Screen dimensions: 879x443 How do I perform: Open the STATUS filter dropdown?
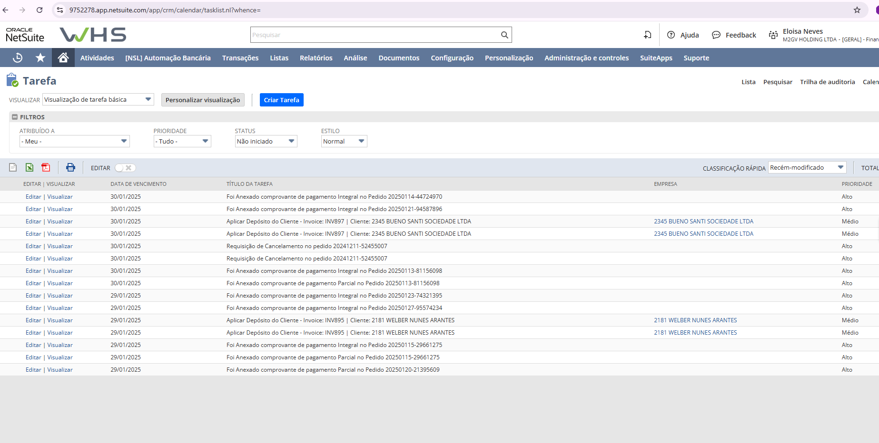click(266, 141)
